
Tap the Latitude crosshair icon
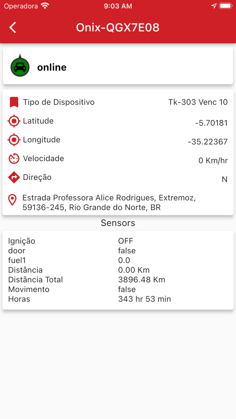click(14, 121)
